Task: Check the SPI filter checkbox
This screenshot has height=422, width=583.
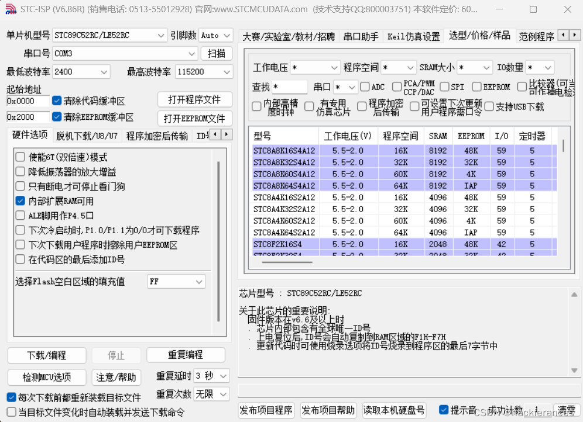Action: point(444,87)
